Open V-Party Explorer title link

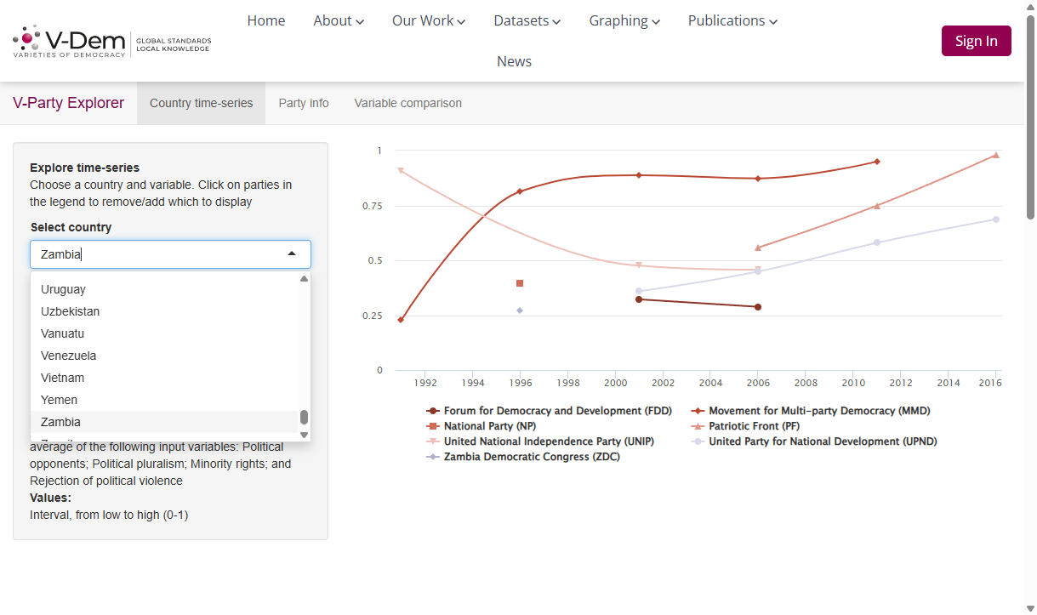pos(68,103)
